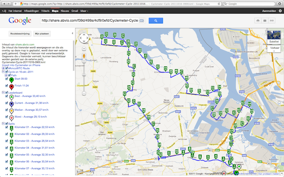Toggle the Kilometer 01 checkbox

tap(7, 127)
